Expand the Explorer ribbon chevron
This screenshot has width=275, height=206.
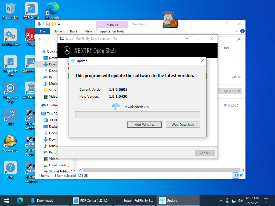point(236,31)
